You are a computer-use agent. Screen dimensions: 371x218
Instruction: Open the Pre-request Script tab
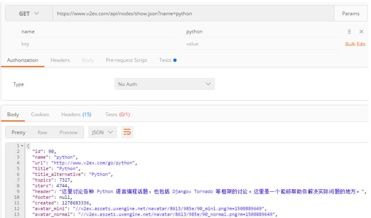pyautogui.click(x=126, y=60)
